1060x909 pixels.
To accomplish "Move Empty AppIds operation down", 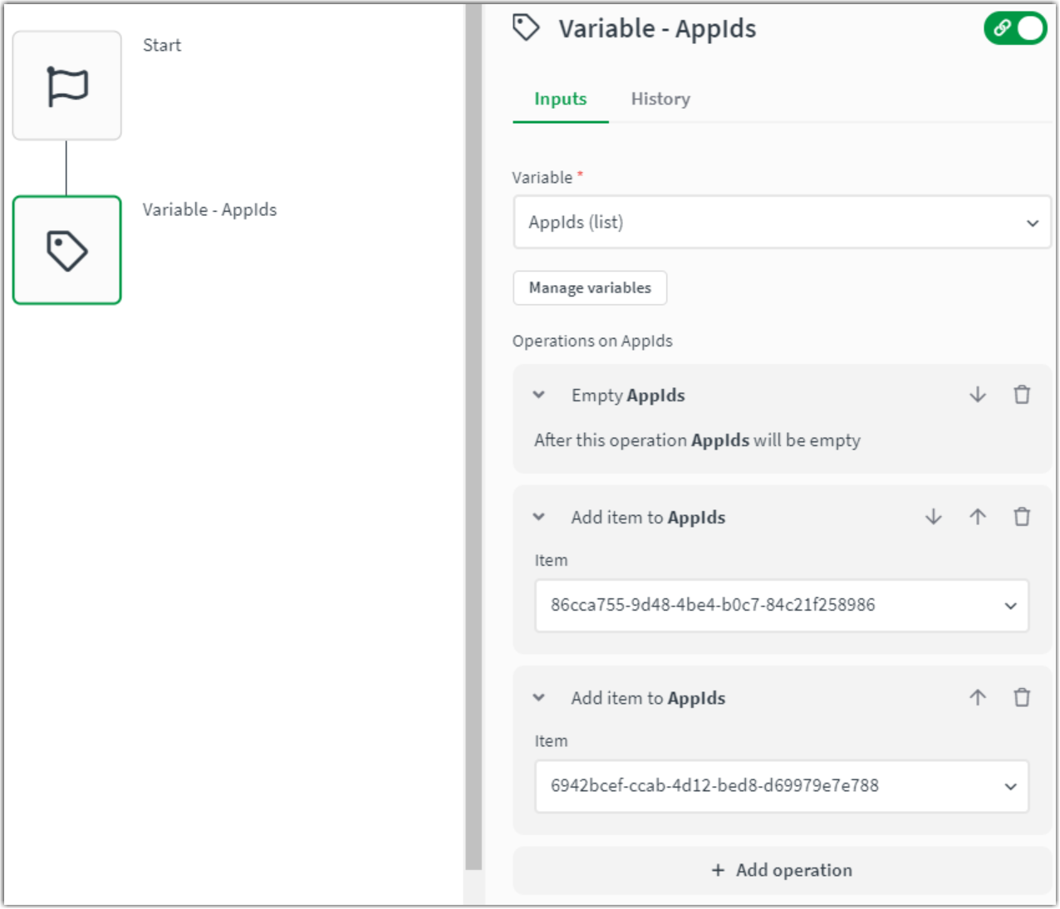I will pyautogui.click(x=978, y=395).
